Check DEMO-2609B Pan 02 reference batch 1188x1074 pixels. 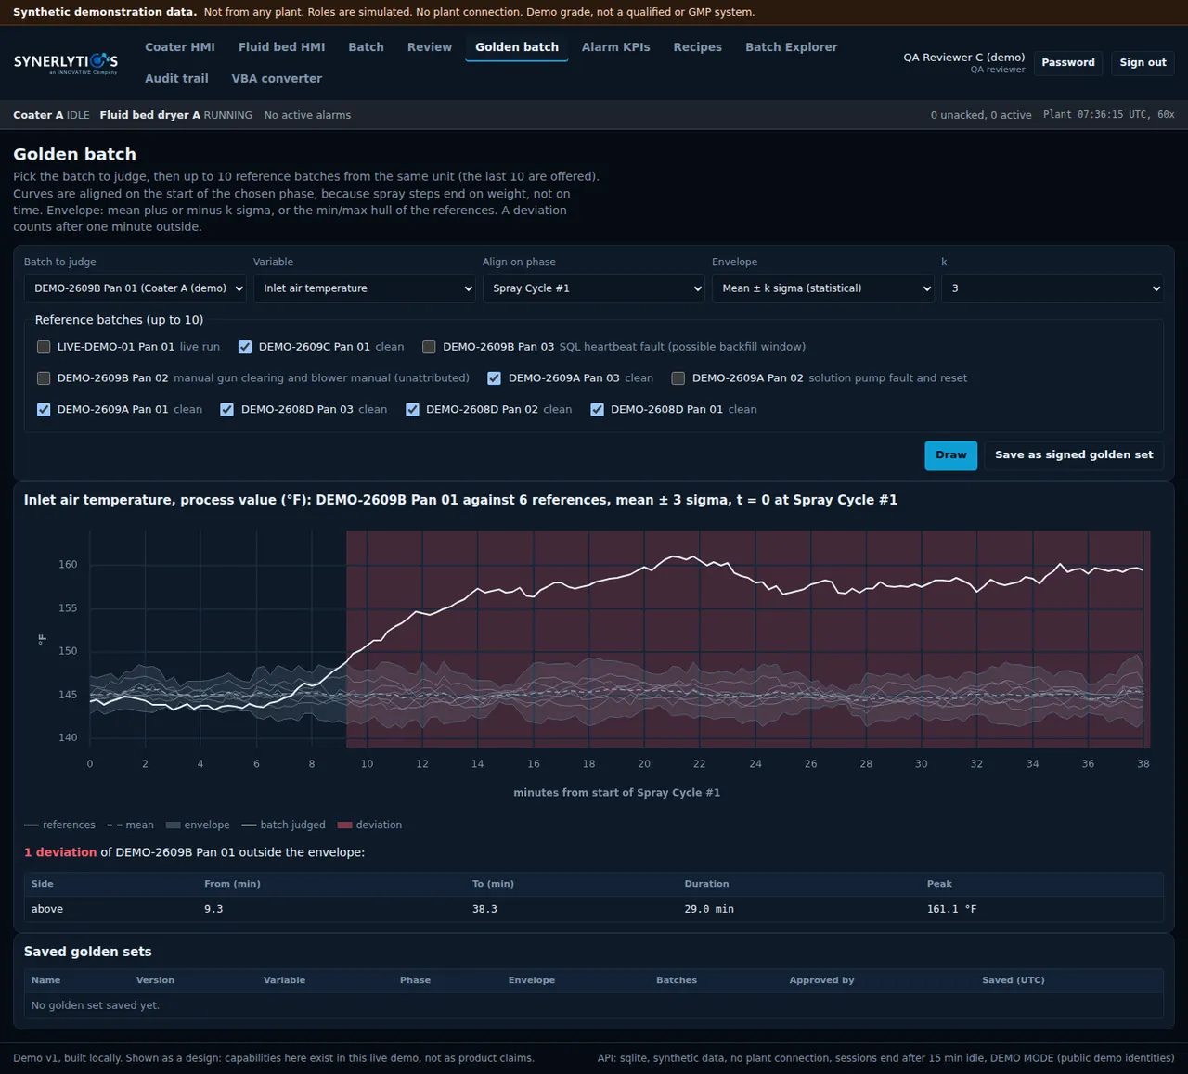coord(44,378)
